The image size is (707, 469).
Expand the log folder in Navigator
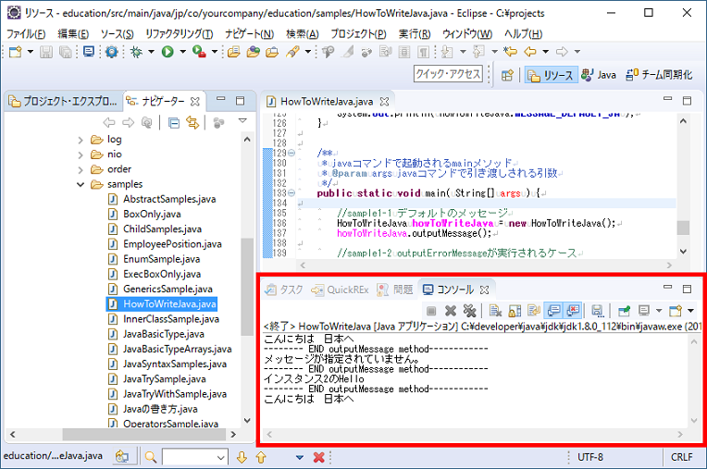click(81, 140)
